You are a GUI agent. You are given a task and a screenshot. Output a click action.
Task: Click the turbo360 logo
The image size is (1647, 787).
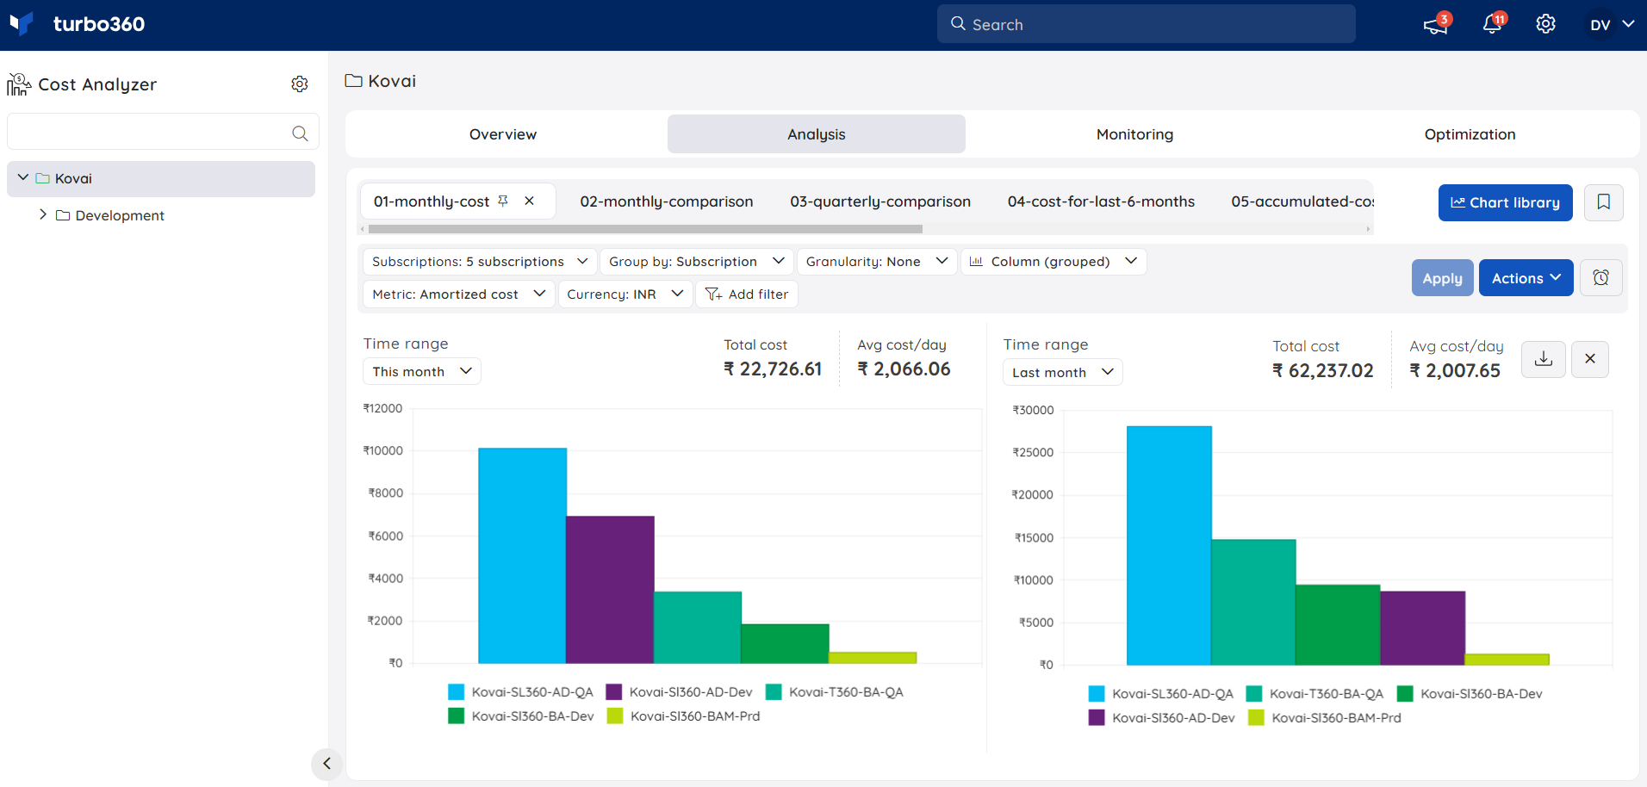[78, 24]
